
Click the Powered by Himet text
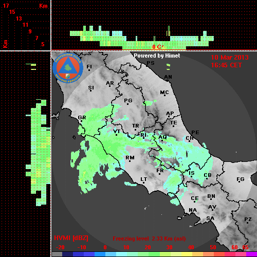[x=157, y=56]
